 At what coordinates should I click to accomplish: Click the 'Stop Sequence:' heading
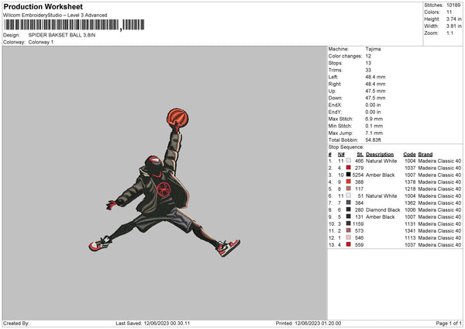(x=346, y=147)
